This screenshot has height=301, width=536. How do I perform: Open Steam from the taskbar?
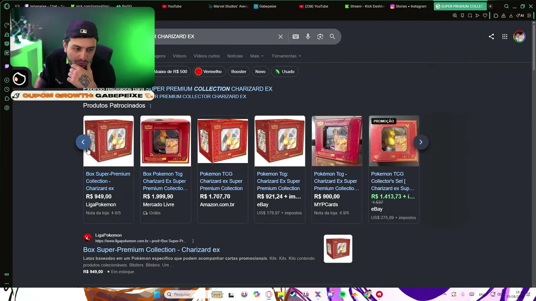(293, 294)
